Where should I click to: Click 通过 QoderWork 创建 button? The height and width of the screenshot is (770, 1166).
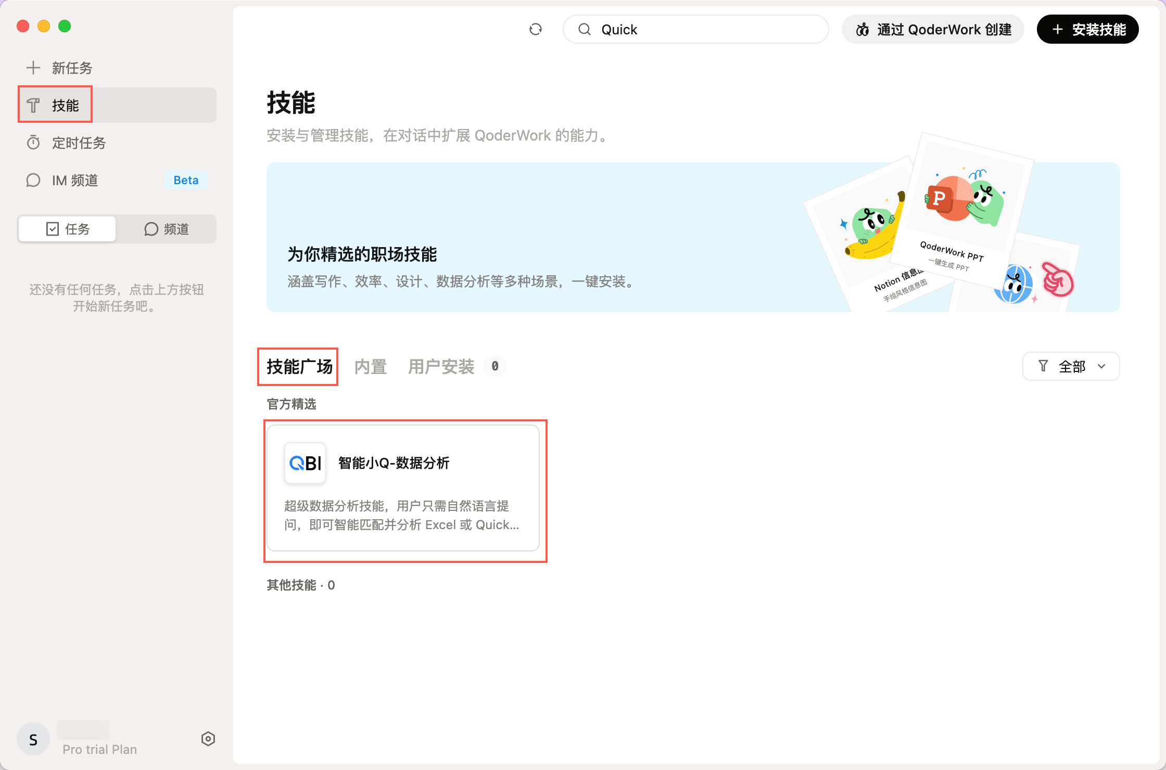pyautogui.click(x=933, y=29)
